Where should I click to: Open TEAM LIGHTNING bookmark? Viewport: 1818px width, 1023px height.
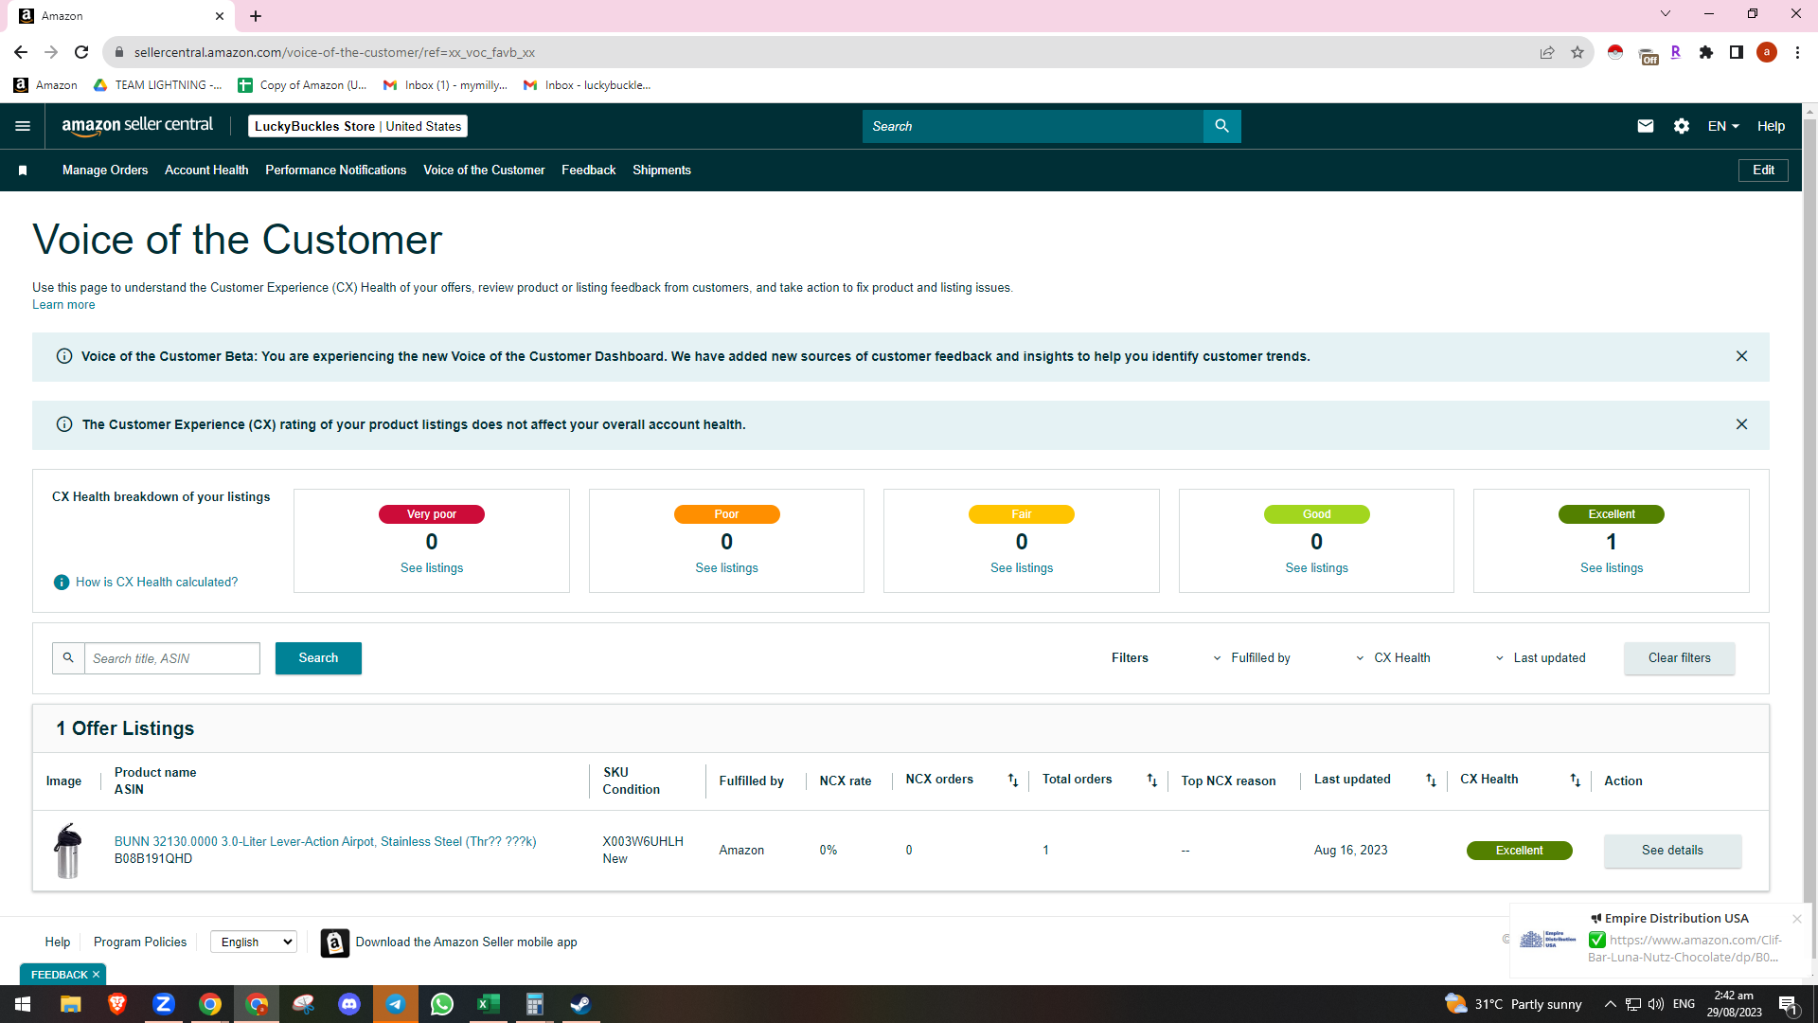[157, 85]
